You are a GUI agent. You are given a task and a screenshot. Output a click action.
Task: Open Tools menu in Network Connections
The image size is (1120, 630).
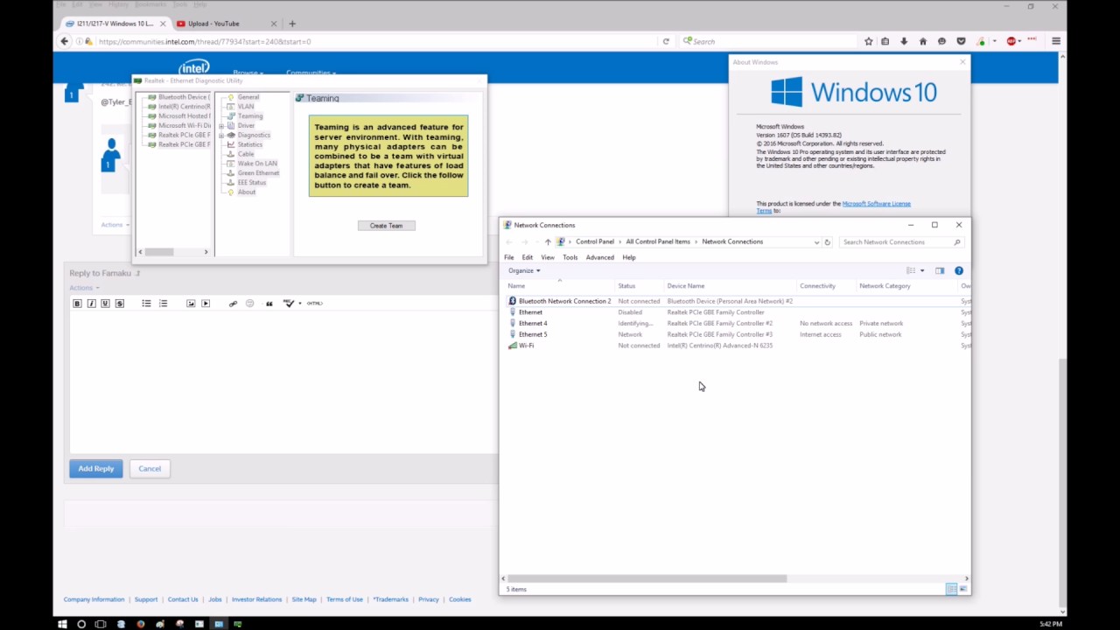pyautogui.click(x=570, y=257)
